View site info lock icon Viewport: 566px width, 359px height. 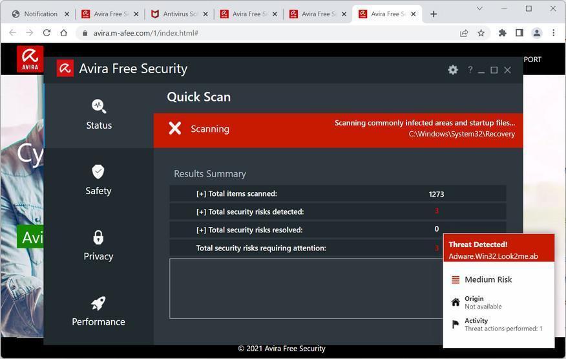(85, 33)
